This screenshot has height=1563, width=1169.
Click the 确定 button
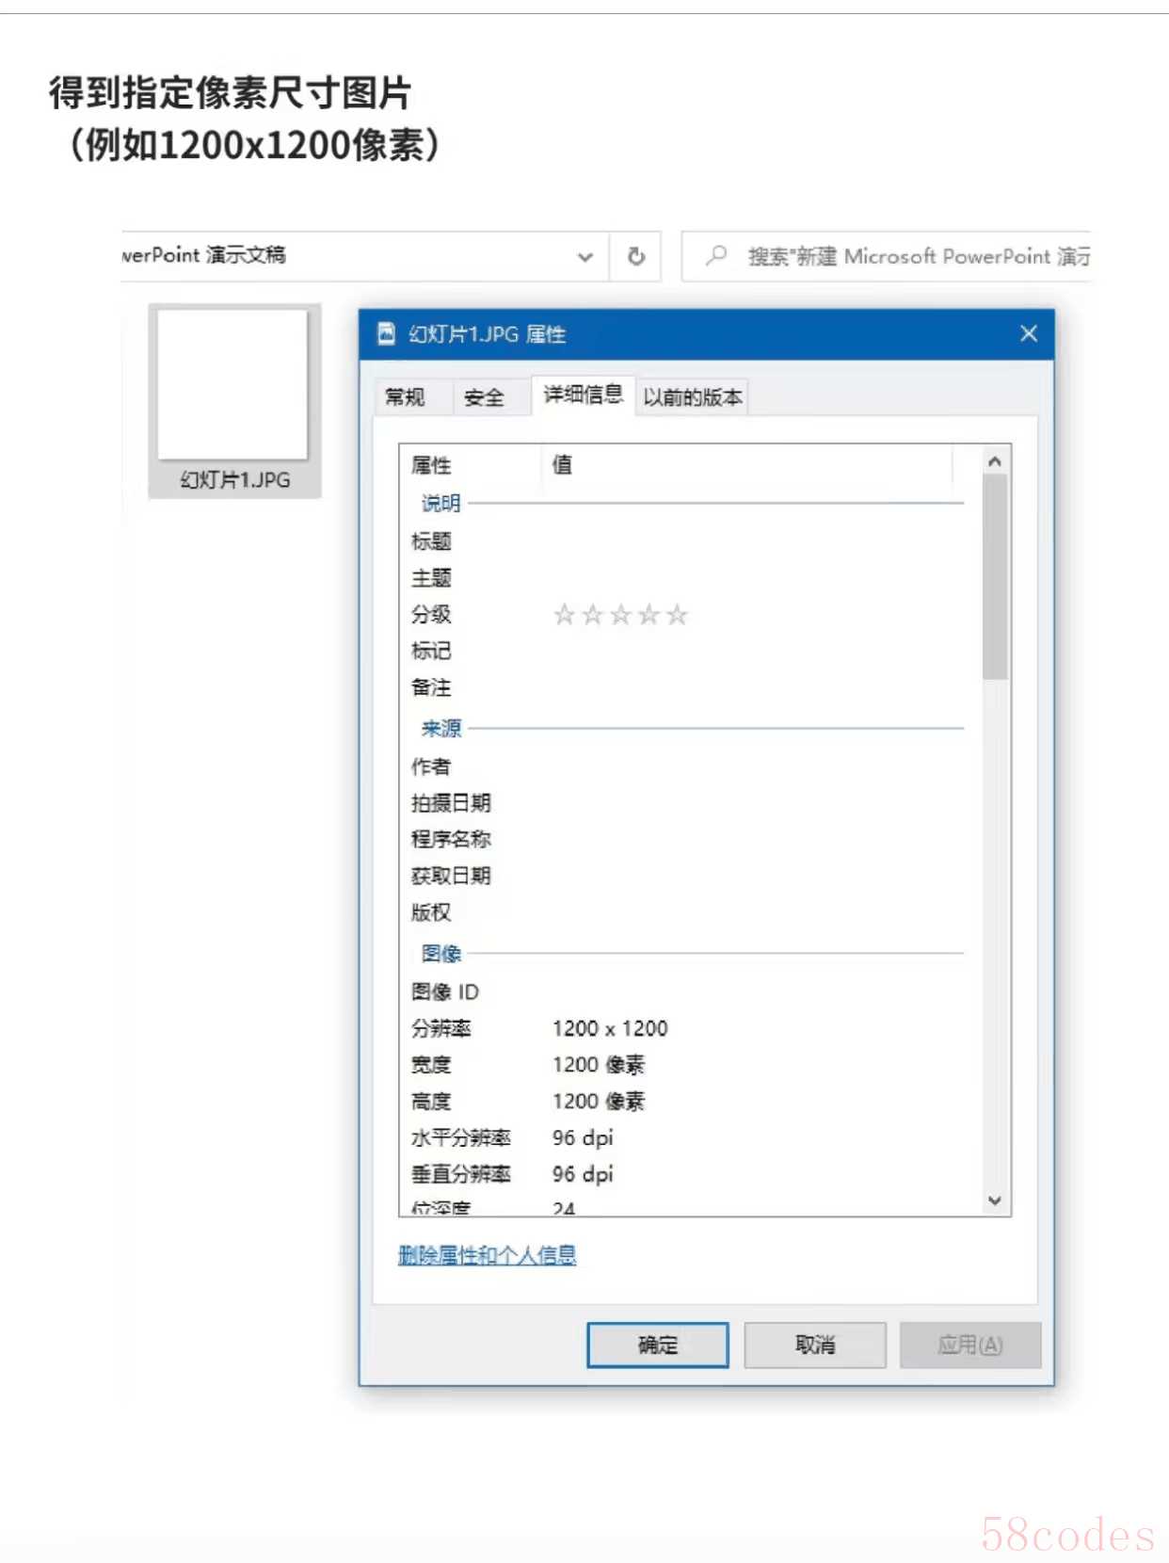(657, 1345)
